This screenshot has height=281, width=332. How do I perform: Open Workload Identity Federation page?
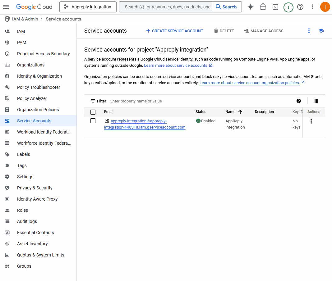click(38, 132)
